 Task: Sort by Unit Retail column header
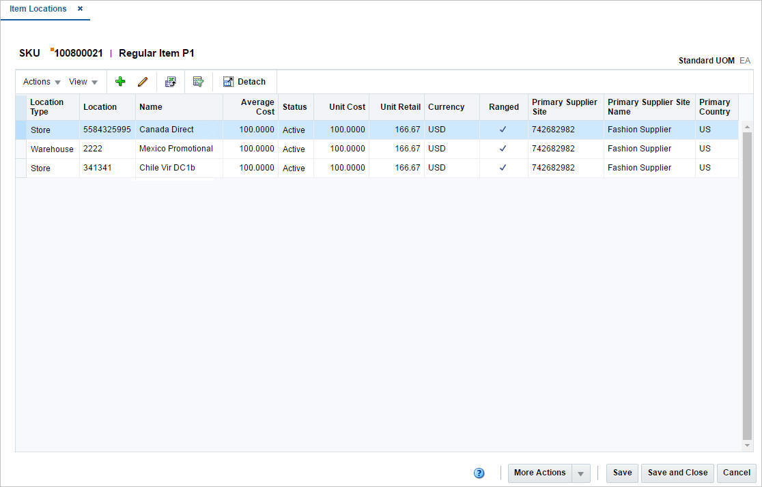point(397,107)
